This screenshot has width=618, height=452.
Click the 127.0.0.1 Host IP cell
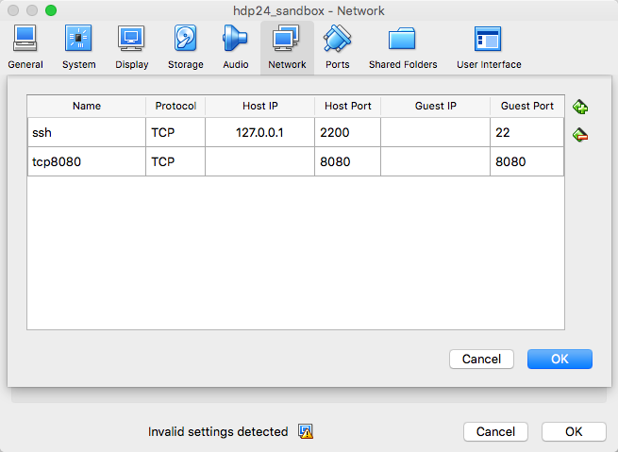(x=259, y=133)
